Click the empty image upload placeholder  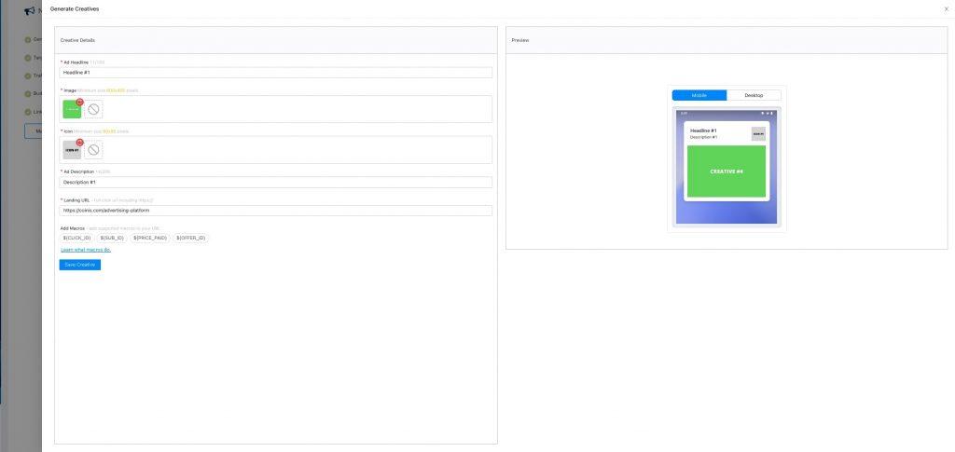[x=94, y=109]
